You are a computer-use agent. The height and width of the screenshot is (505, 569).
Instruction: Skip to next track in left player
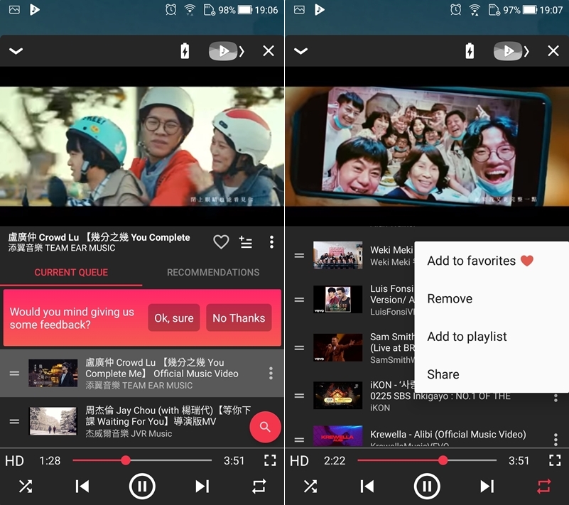point(202,487)
